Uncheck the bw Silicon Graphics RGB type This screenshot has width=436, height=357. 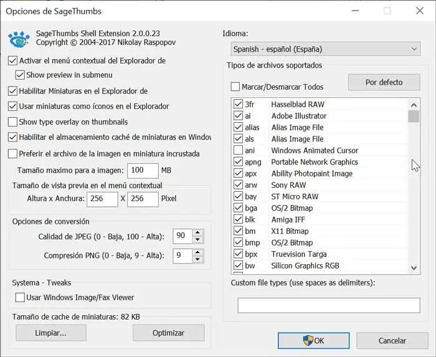coord(238,265)
